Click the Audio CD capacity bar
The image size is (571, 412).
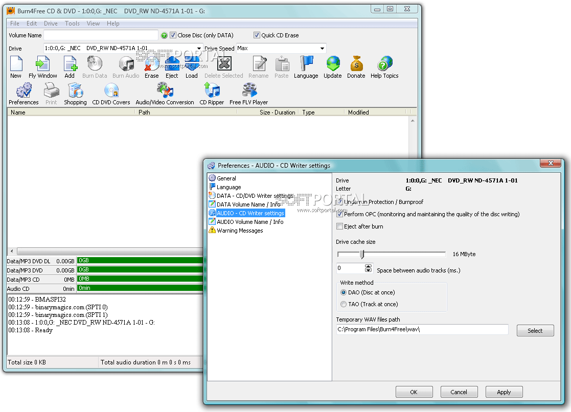click(x=140, y=288)
